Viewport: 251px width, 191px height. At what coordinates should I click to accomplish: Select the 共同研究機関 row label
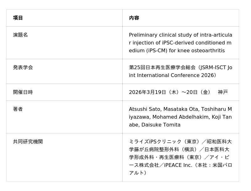coord(28,142)
